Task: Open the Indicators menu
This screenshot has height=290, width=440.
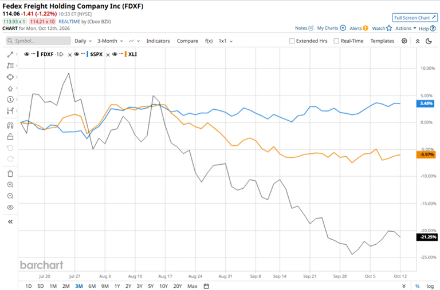Action: point(158,41)
